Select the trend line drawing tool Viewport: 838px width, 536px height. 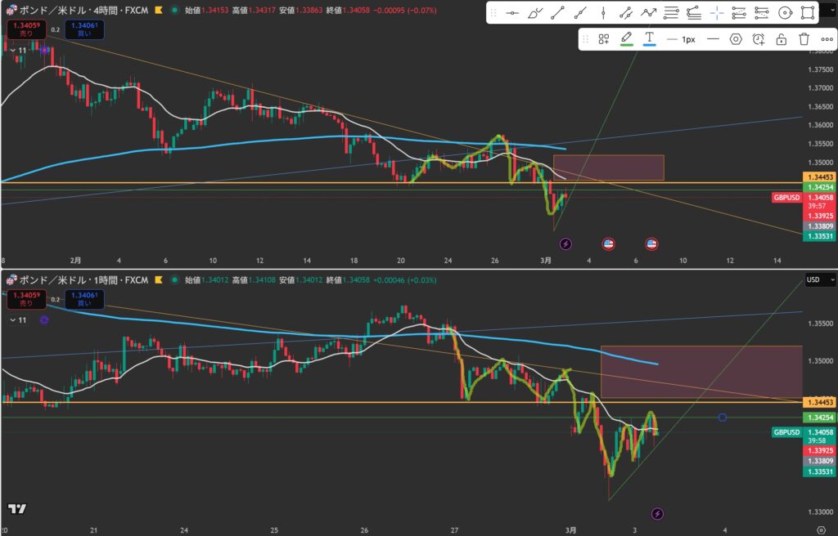557,13
